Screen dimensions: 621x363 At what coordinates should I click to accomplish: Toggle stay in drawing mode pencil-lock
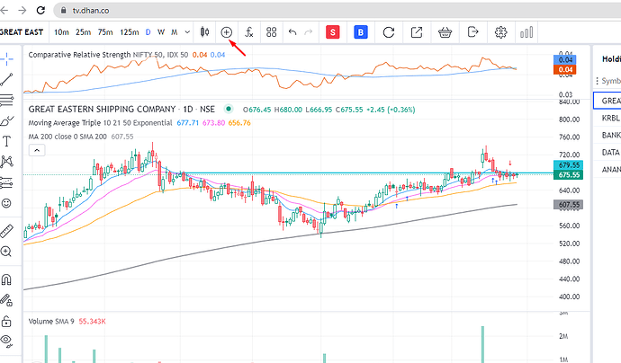(6, 300)
